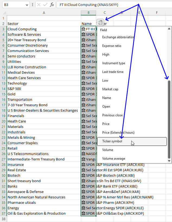
Task: Click the Real Estate cell
Action: (x=44, y=170)
